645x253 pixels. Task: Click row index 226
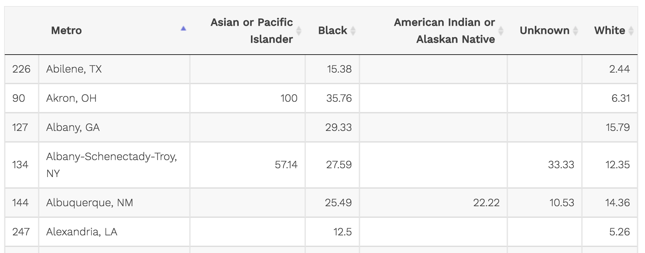21,69
